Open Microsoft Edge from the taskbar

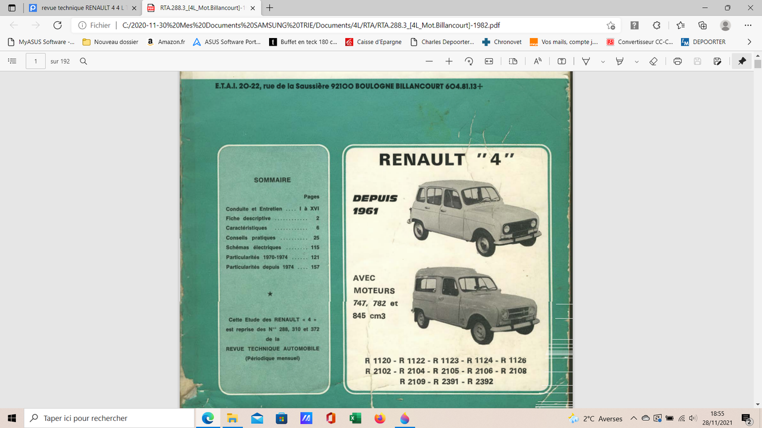208,418
